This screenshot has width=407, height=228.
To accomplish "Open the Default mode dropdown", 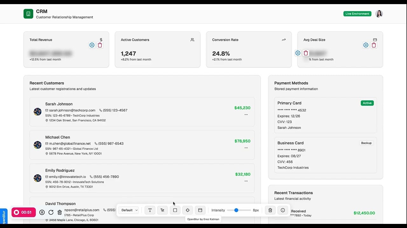I will point(129,210).
